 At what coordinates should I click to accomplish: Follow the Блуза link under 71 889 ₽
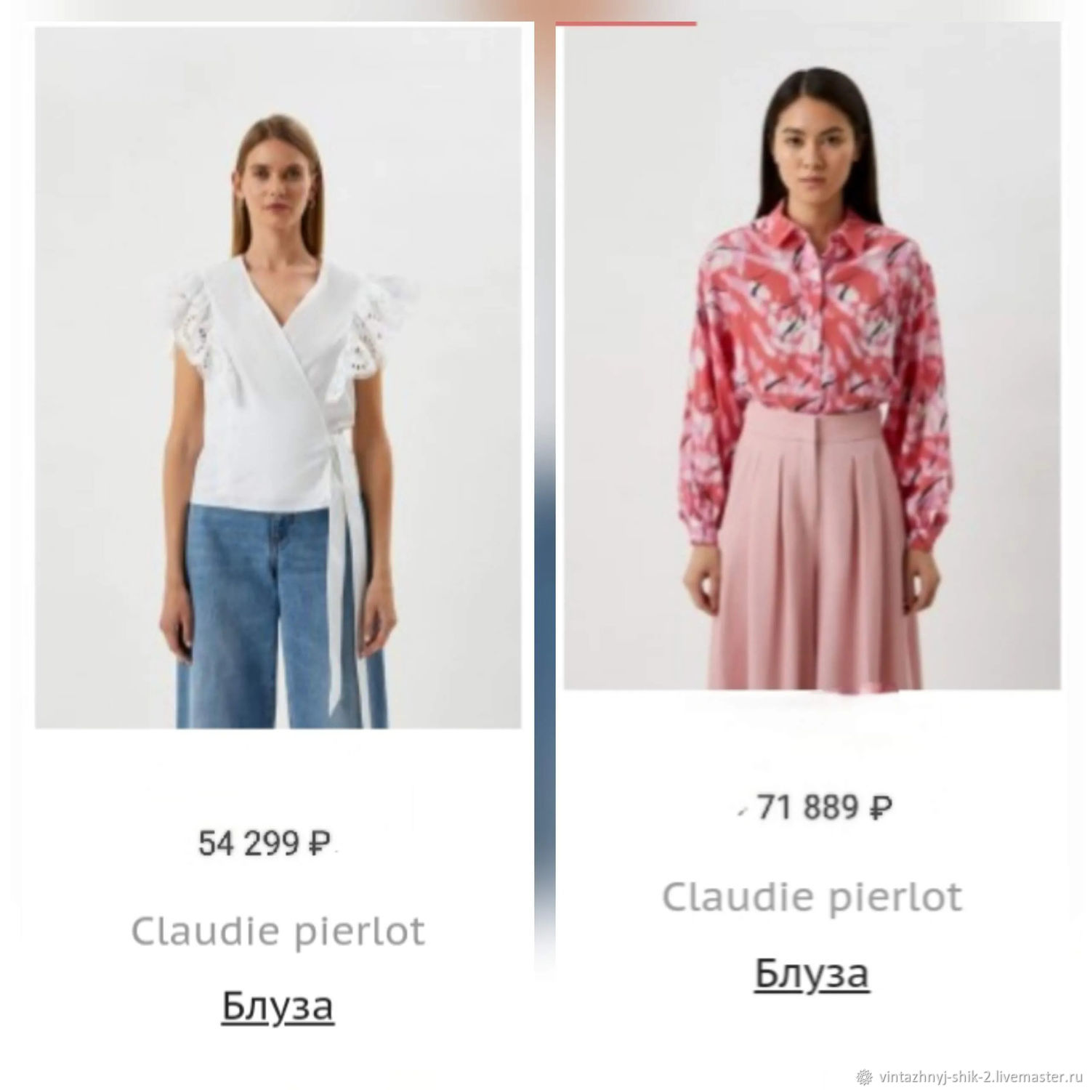(x=812, y=974)
